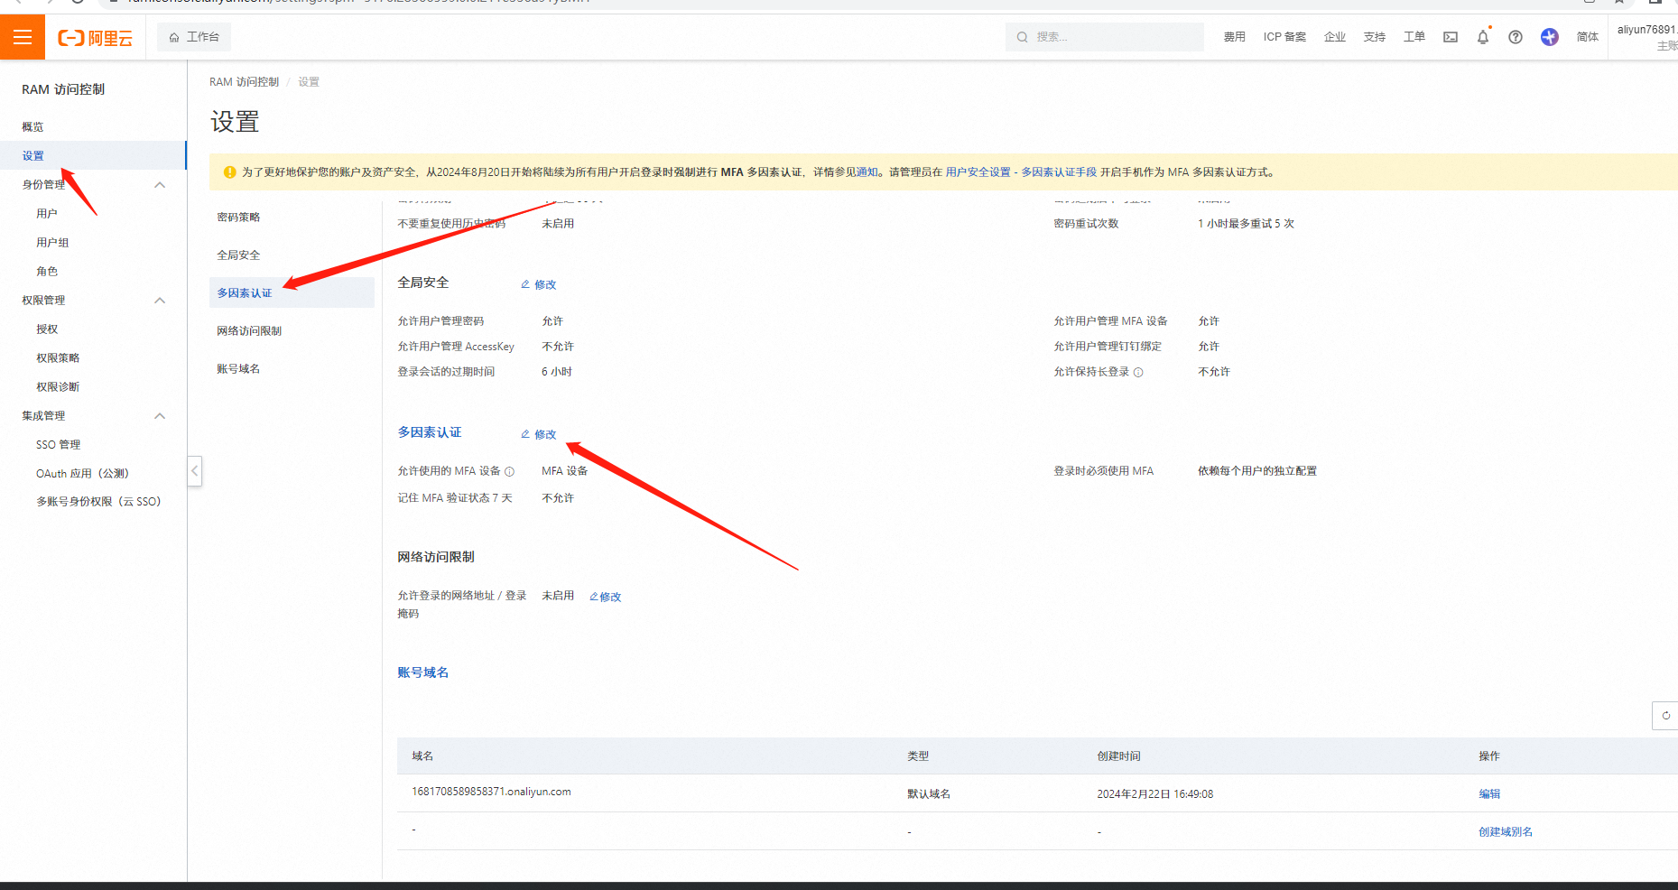The image size is (1678, 890).
Task: Launch the Cloud Shell terminal icon
Action: 1451,37
